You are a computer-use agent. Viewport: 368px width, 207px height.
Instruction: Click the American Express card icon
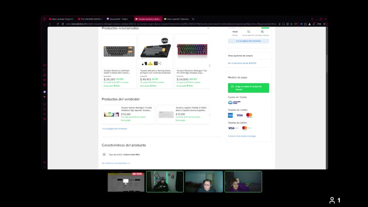(x=230, y=115)
